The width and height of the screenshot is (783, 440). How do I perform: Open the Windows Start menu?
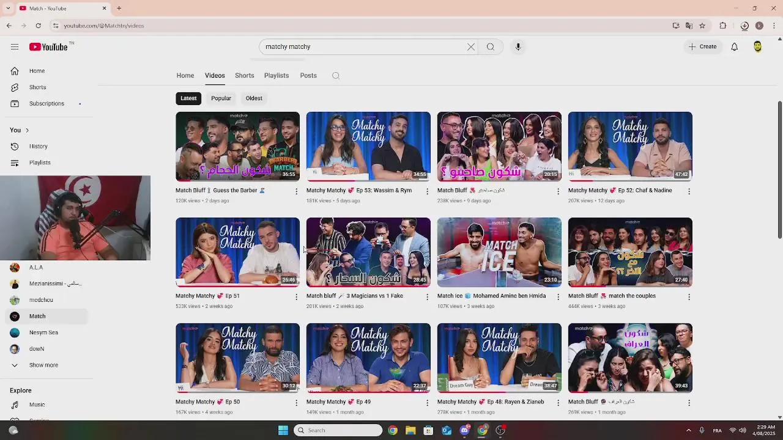click(283, 430)
